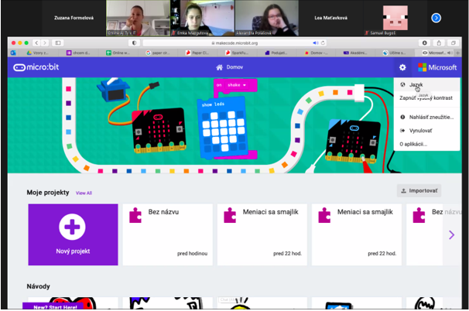Open O aplikácii menu entry
Viewport: 469px width, 311px height.
(427, 144)
